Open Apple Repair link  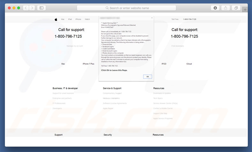click(108, 108)
